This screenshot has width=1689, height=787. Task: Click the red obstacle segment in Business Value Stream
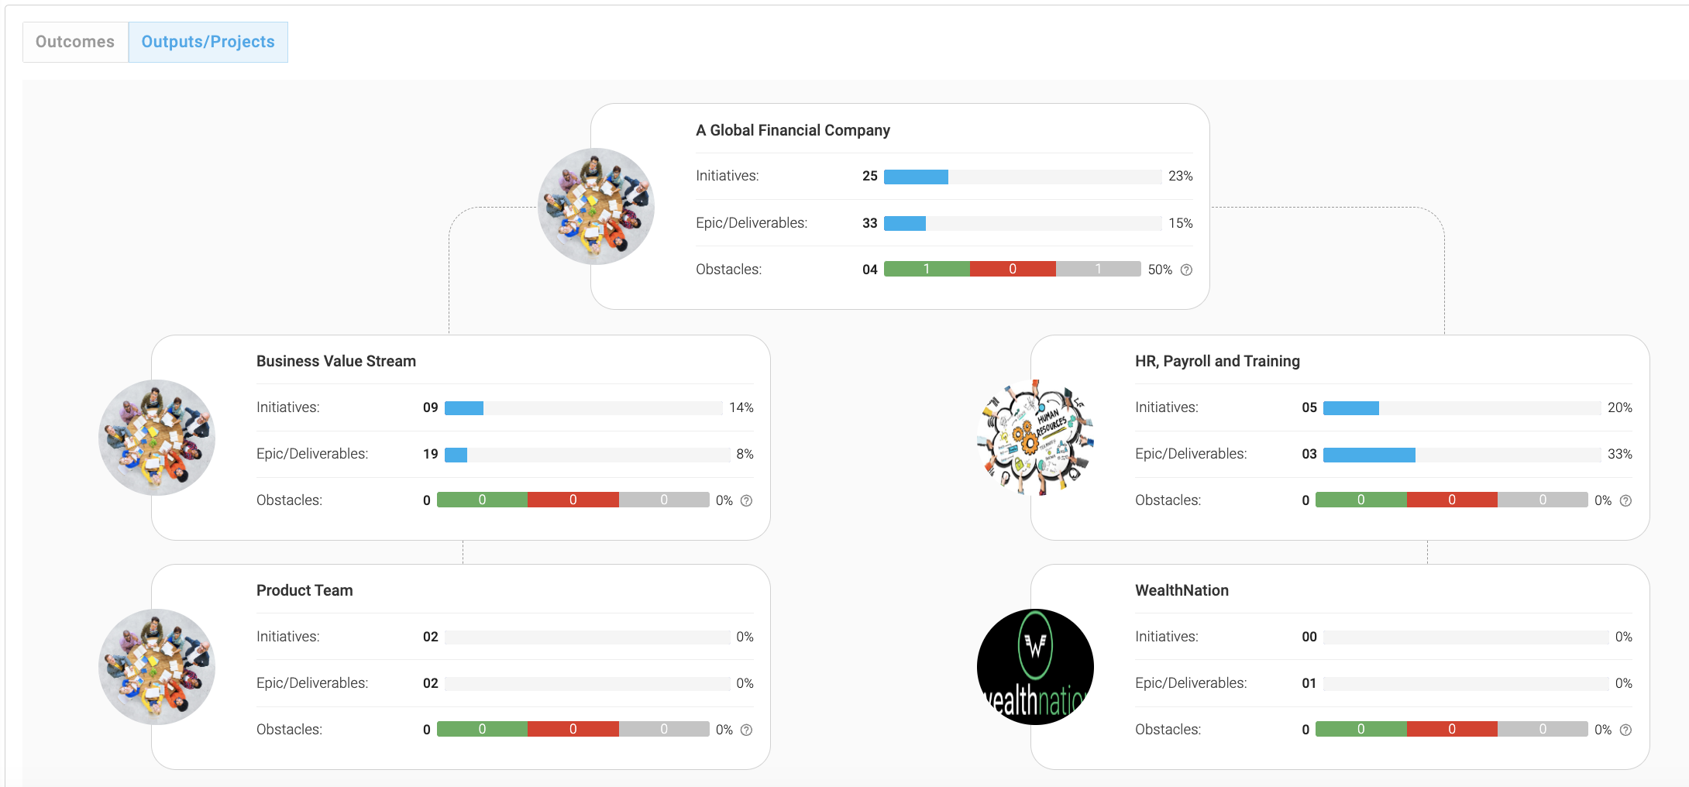tap(573, 500)
